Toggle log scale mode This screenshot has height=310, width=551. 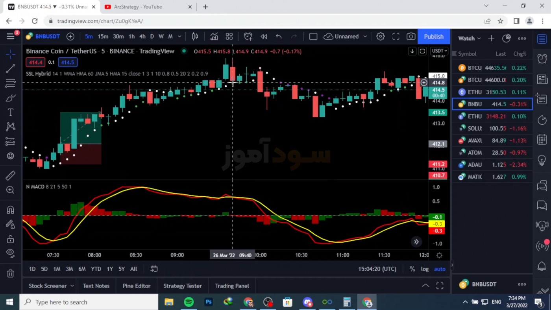pyautogui.click(x=425, y=269)
